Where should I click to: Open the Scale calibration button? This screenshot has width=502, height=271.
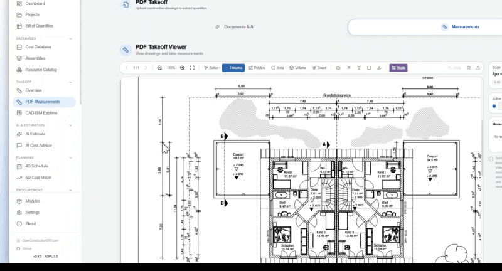coord(398,68)
